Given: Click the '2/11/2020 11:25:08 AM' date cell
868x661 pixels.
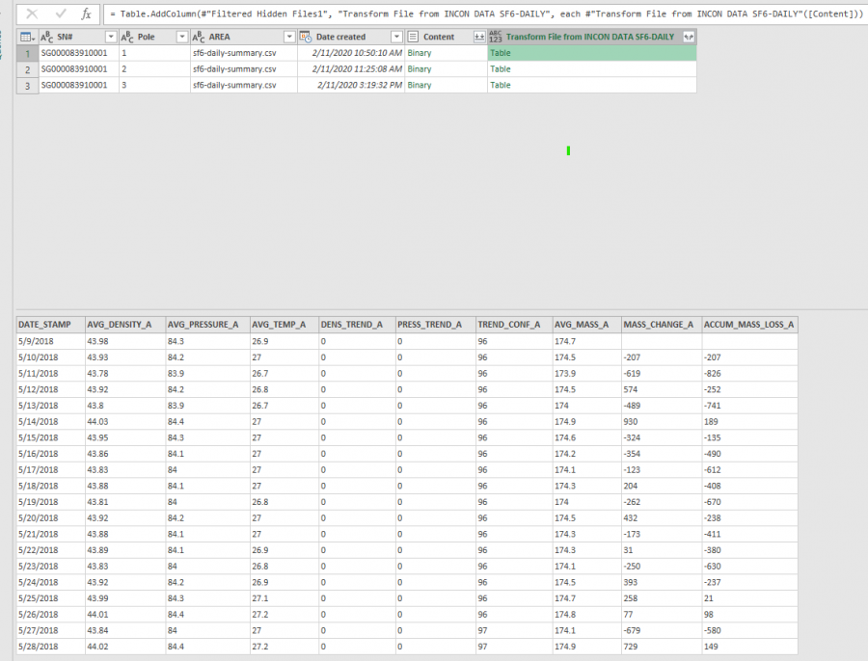Looking at the screenshot, I should pos(351,69).
